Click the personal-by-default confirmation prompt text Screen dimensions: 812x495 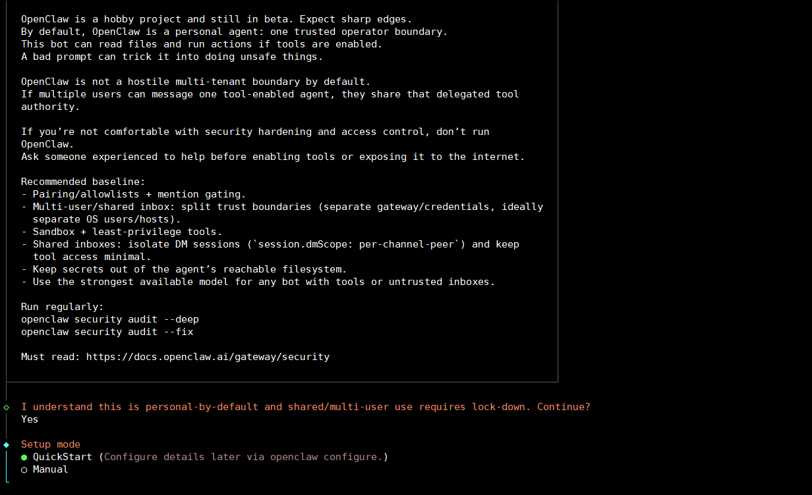(x=305, y=407)
